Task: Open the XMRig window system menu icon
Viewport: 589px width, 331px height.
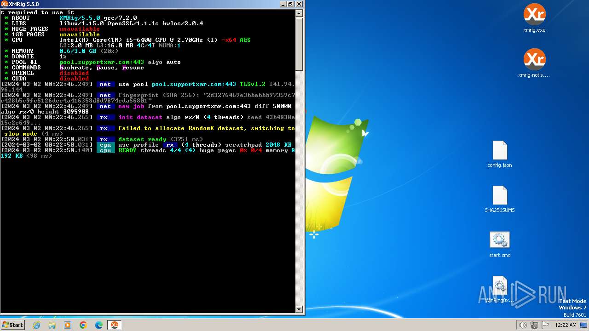Action: 5,4
